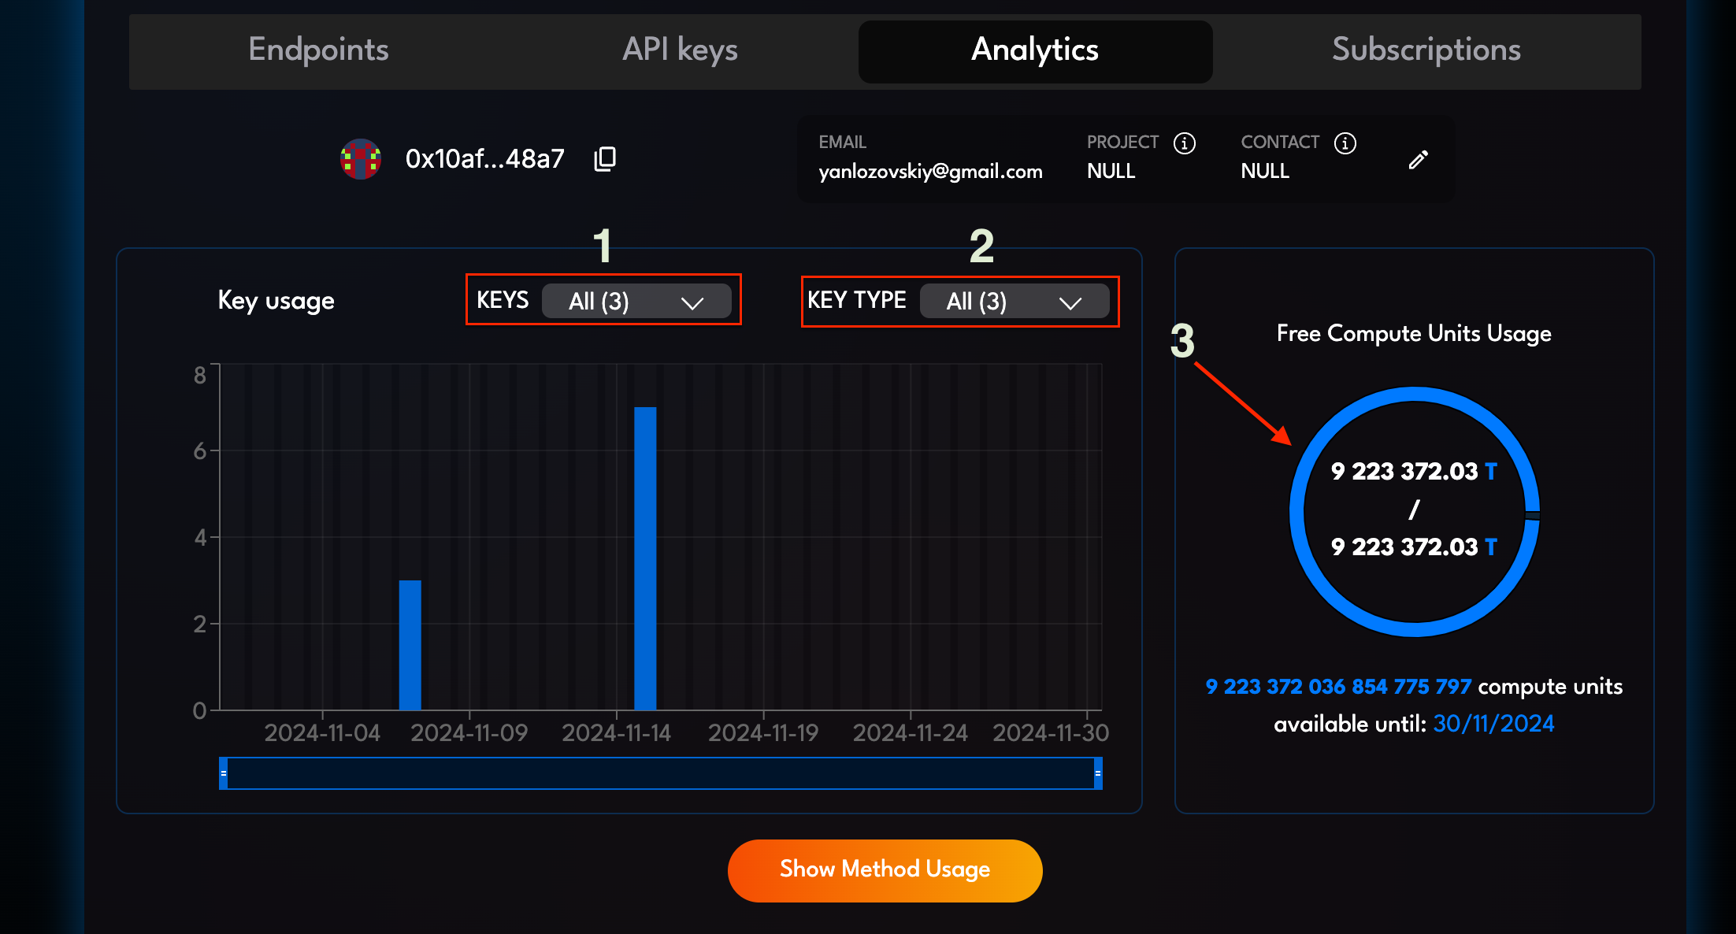
Task: Go to the Subscriptions tab
Action: click(1426, 50)
